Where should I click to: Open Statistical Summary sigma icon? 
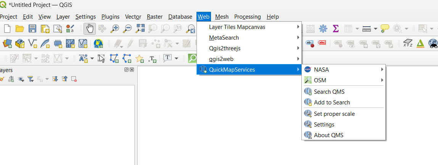point(336,29)
